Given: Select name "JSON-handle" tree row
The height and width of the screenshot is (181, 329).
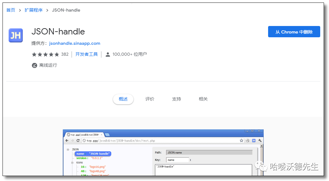Looking at the screenshot, I should (93, 153).
